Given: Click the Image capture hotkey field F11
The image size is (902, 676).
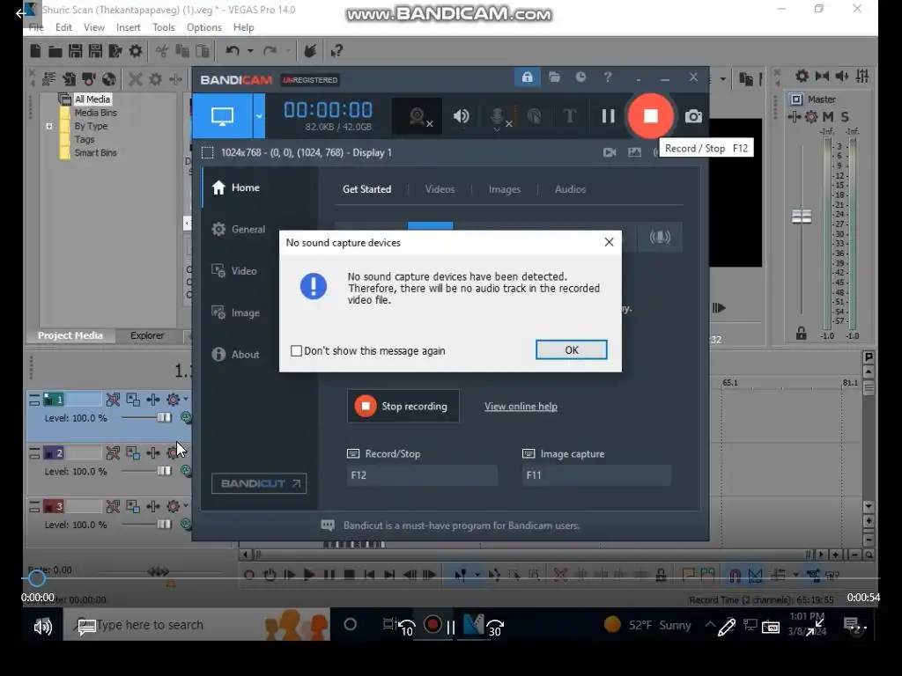Looking at the screenshot, I should click(596, 475).
